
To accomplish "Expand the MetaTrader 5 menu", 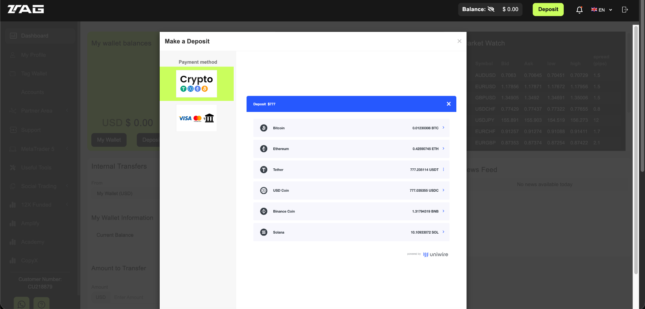I will 38,149.
